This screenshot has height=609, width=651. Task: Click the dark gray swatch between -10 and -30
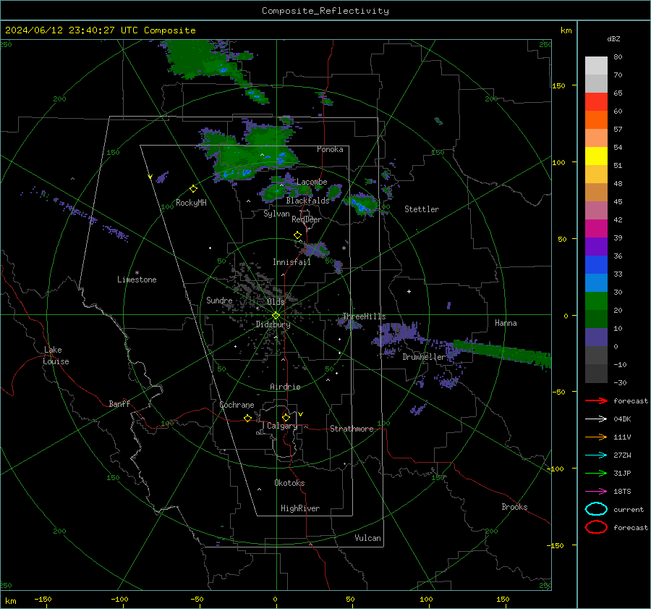[596, 374]
